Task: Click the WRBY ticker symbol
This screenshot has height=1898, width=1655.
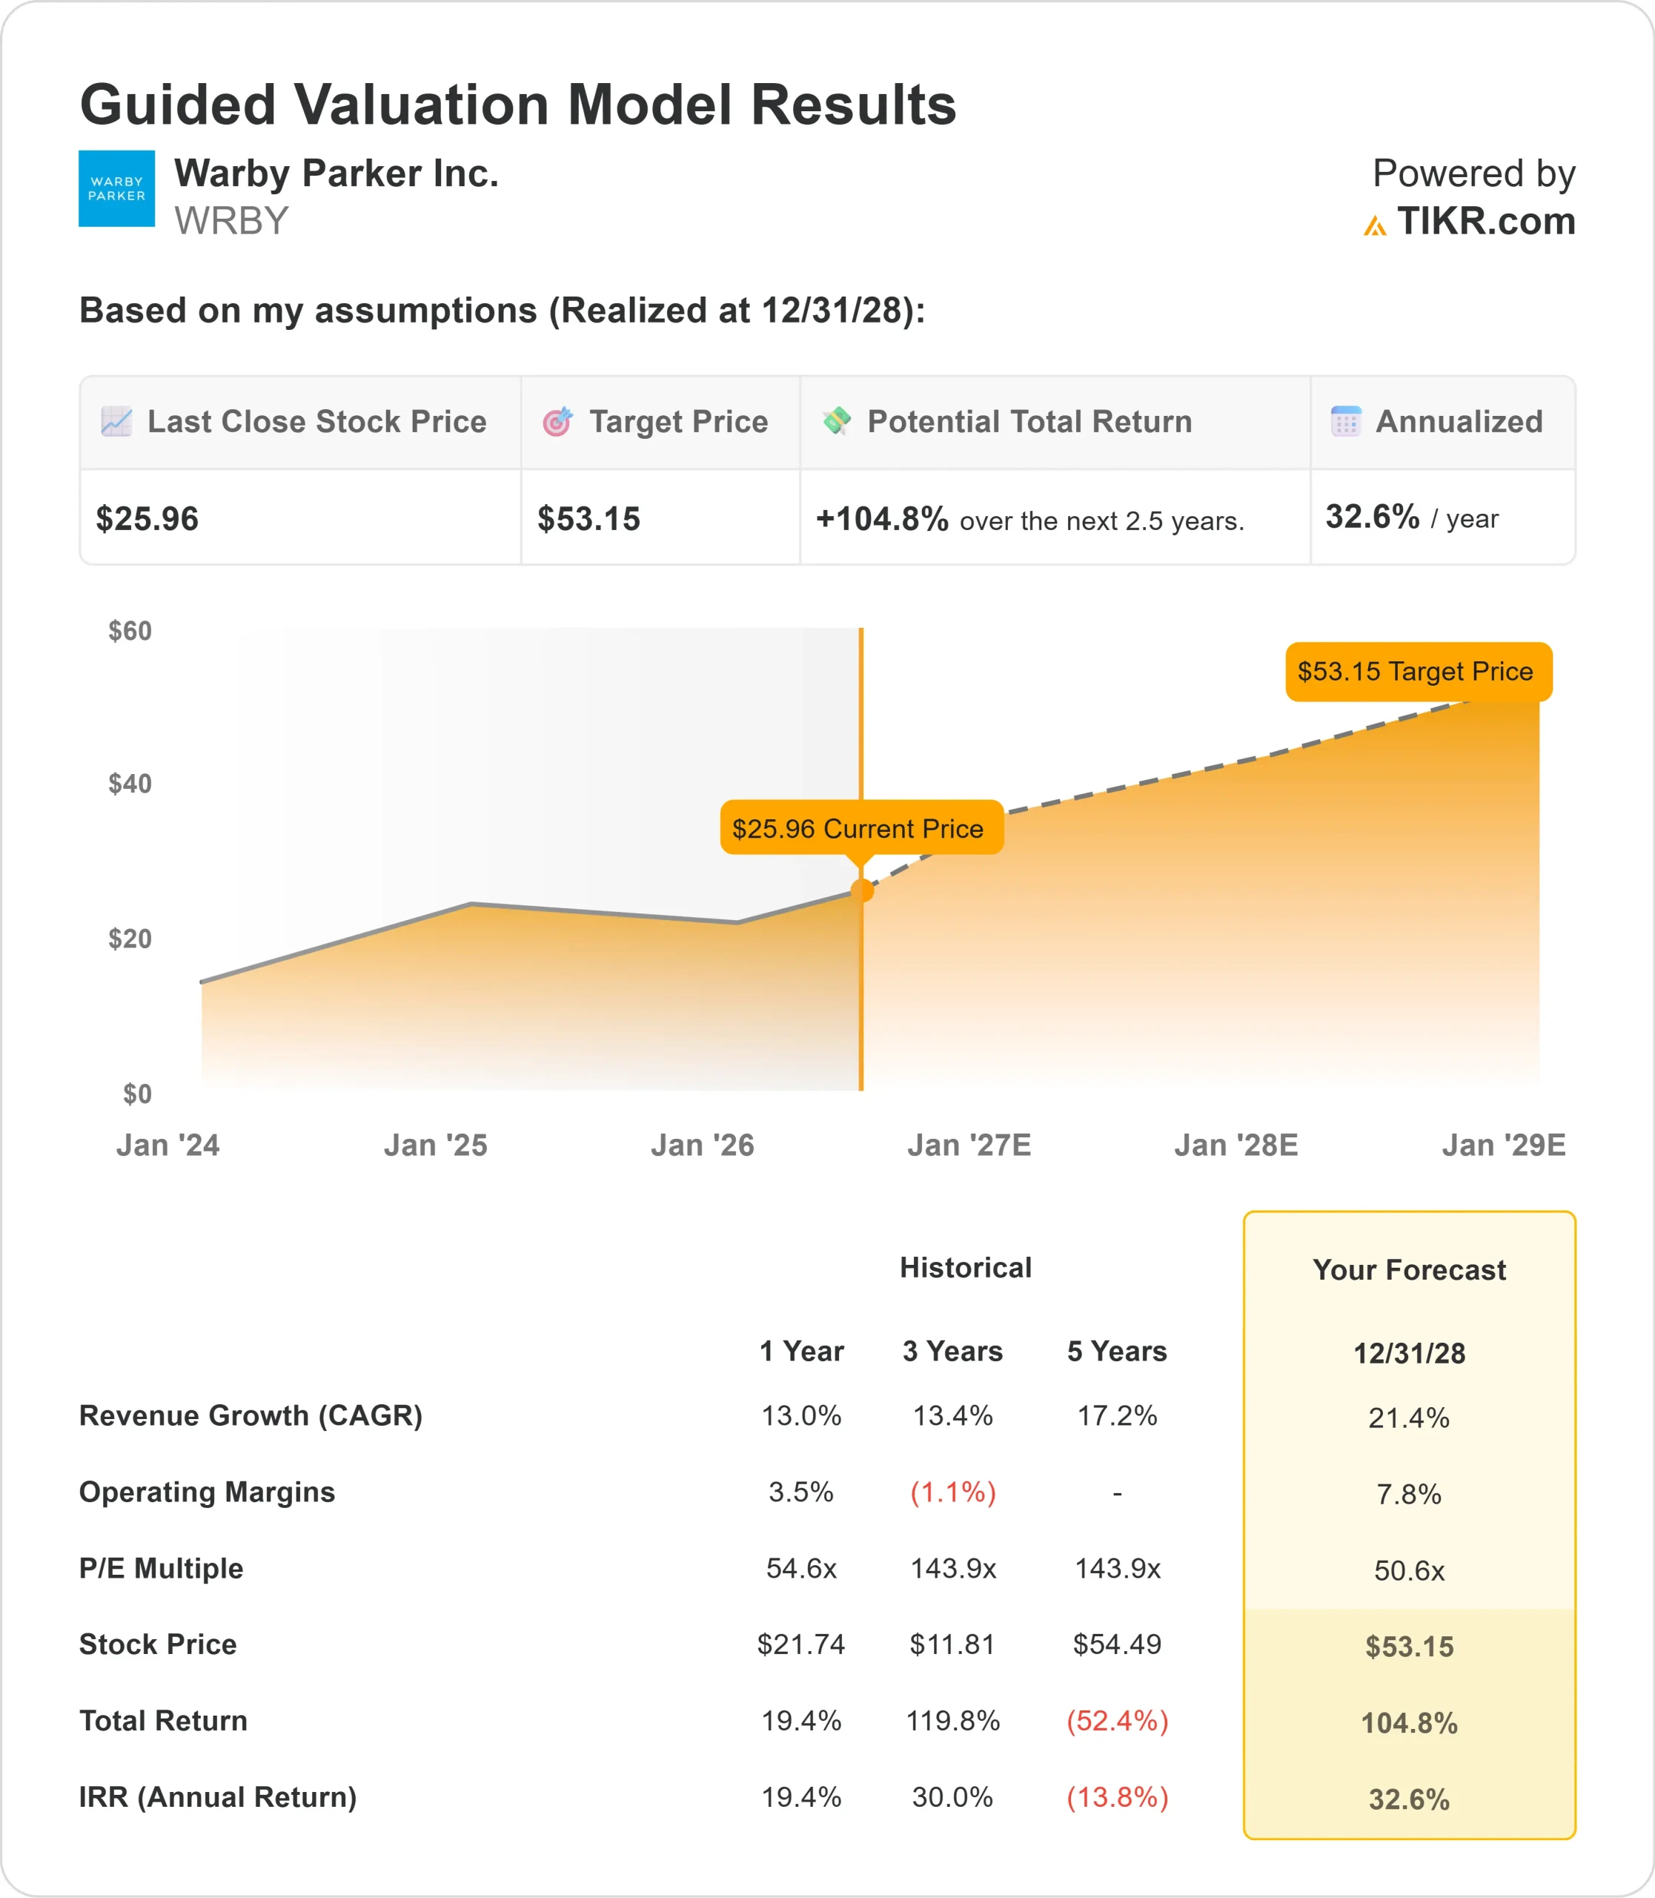Action: coord(232,221)
